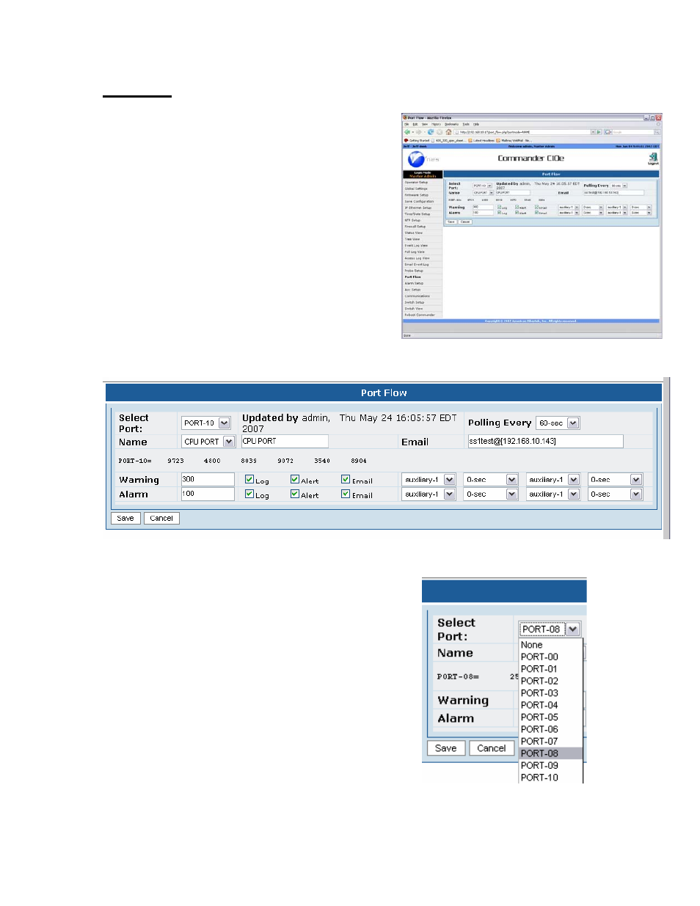Click the PORT-08 Select Port dropdown arrow
Viewport: 700px width, 906px height.
point(573,629)
